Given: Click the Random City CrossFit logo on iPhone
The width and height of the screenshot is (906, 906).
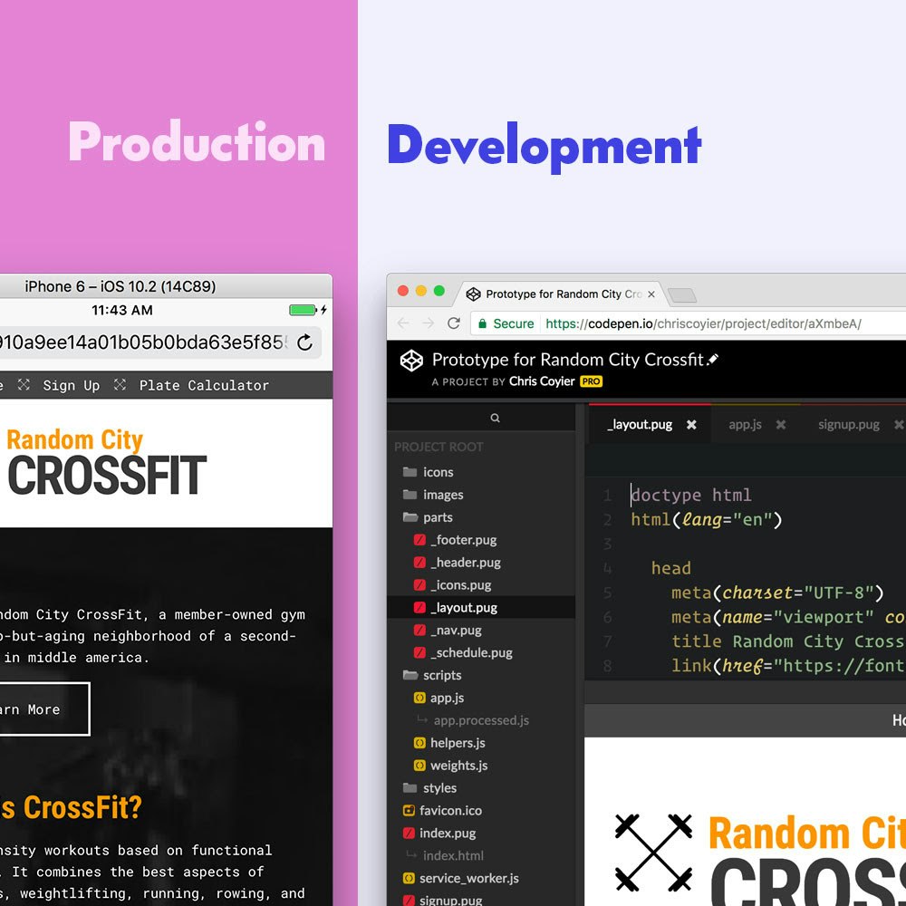Looking at the screenshot, I should [106, 462].
